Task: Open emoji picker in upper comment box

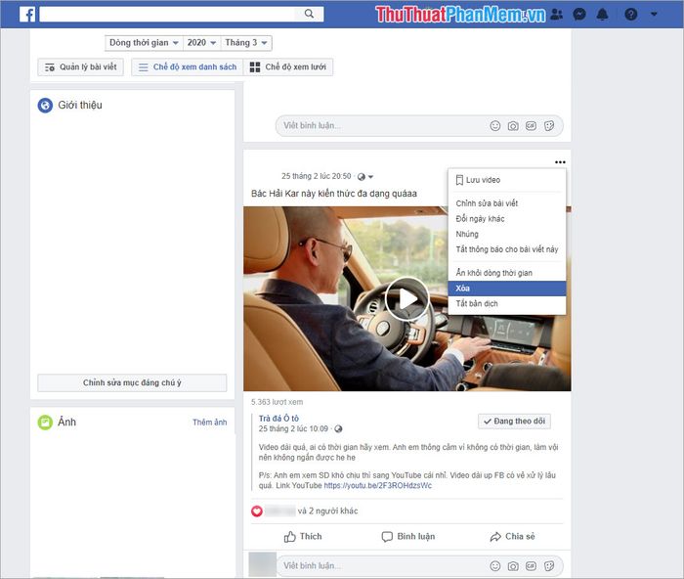Action: pos(495,126)
